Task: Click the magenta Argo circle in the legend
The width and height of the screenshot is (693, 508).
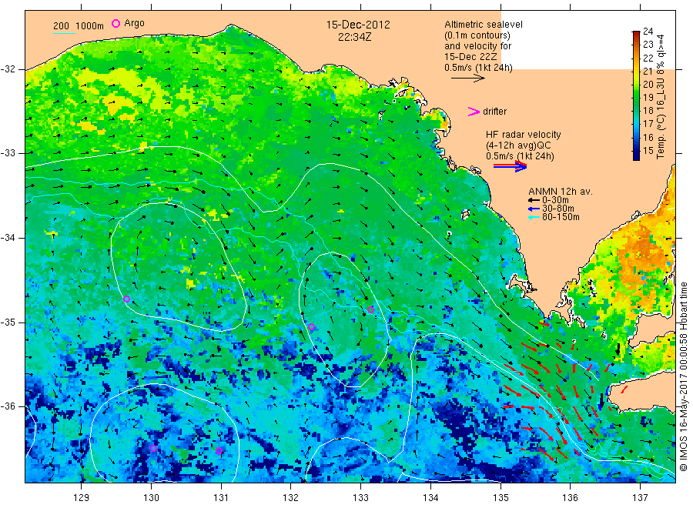Action: [x=115, y=23]
